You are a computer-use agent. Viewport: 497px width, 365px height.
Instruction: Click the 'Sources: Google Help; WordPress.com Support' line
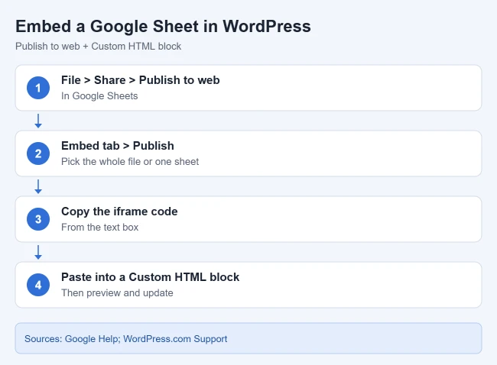(126, 339)
